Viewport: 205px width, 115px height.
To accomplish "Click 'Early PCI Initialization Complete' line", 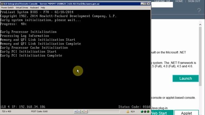I will (31, 56).
